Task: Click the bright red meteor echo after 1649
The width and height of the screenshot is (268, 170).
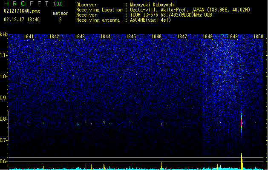Action: 242,122
